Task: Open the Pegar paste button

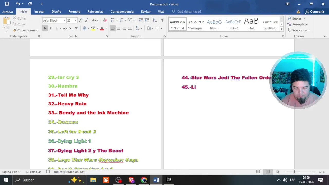Action: pyautogui.click(x=6, y=24)
